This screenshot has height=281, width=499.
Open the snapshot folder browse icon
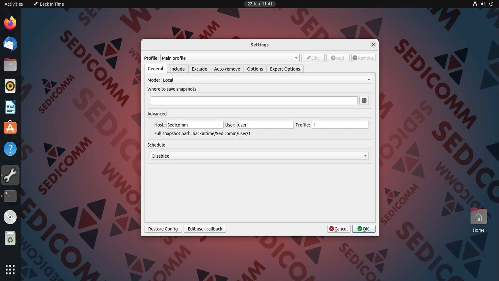coord(364,100)
